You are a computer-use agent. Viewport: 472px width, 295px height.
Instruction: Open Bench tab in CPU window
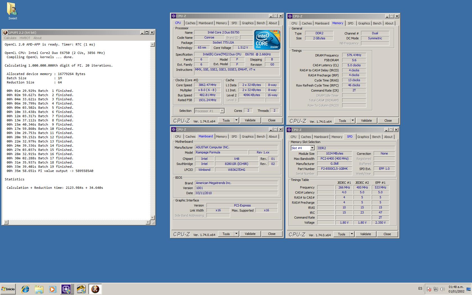261,23
